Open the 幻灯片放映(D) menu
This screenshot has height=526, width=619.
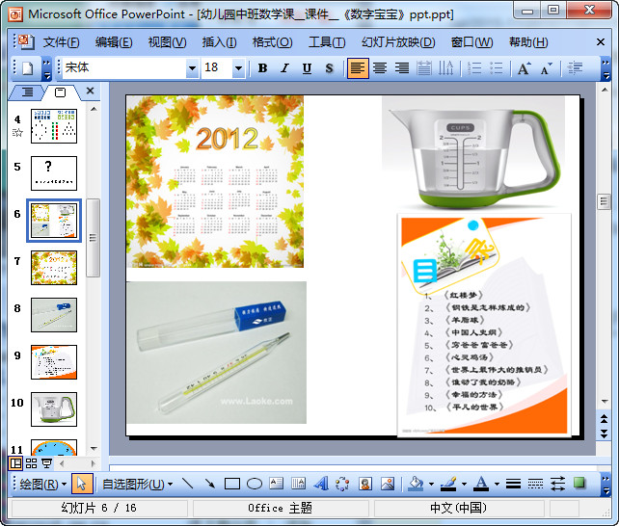click(x=397, y=42)
